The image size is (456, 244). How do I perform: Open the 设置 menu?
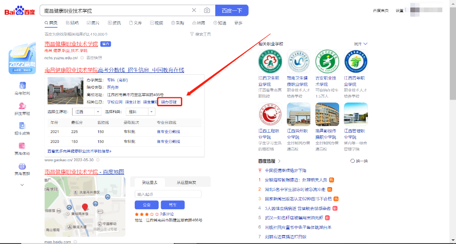pos(399,10)
